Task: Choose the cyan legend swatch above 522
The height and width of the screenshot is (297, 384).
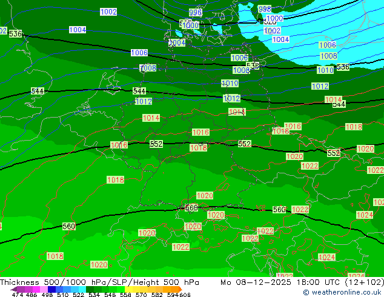Action: 82,289
